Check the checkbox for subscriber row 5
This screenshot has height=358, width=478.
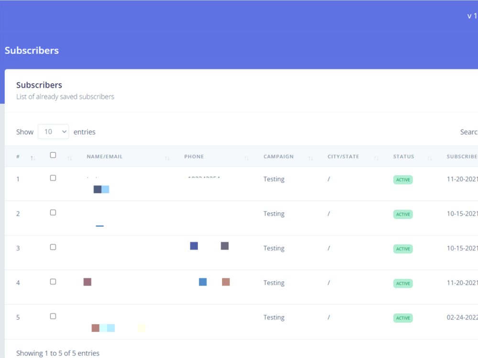tap(53, 316)
